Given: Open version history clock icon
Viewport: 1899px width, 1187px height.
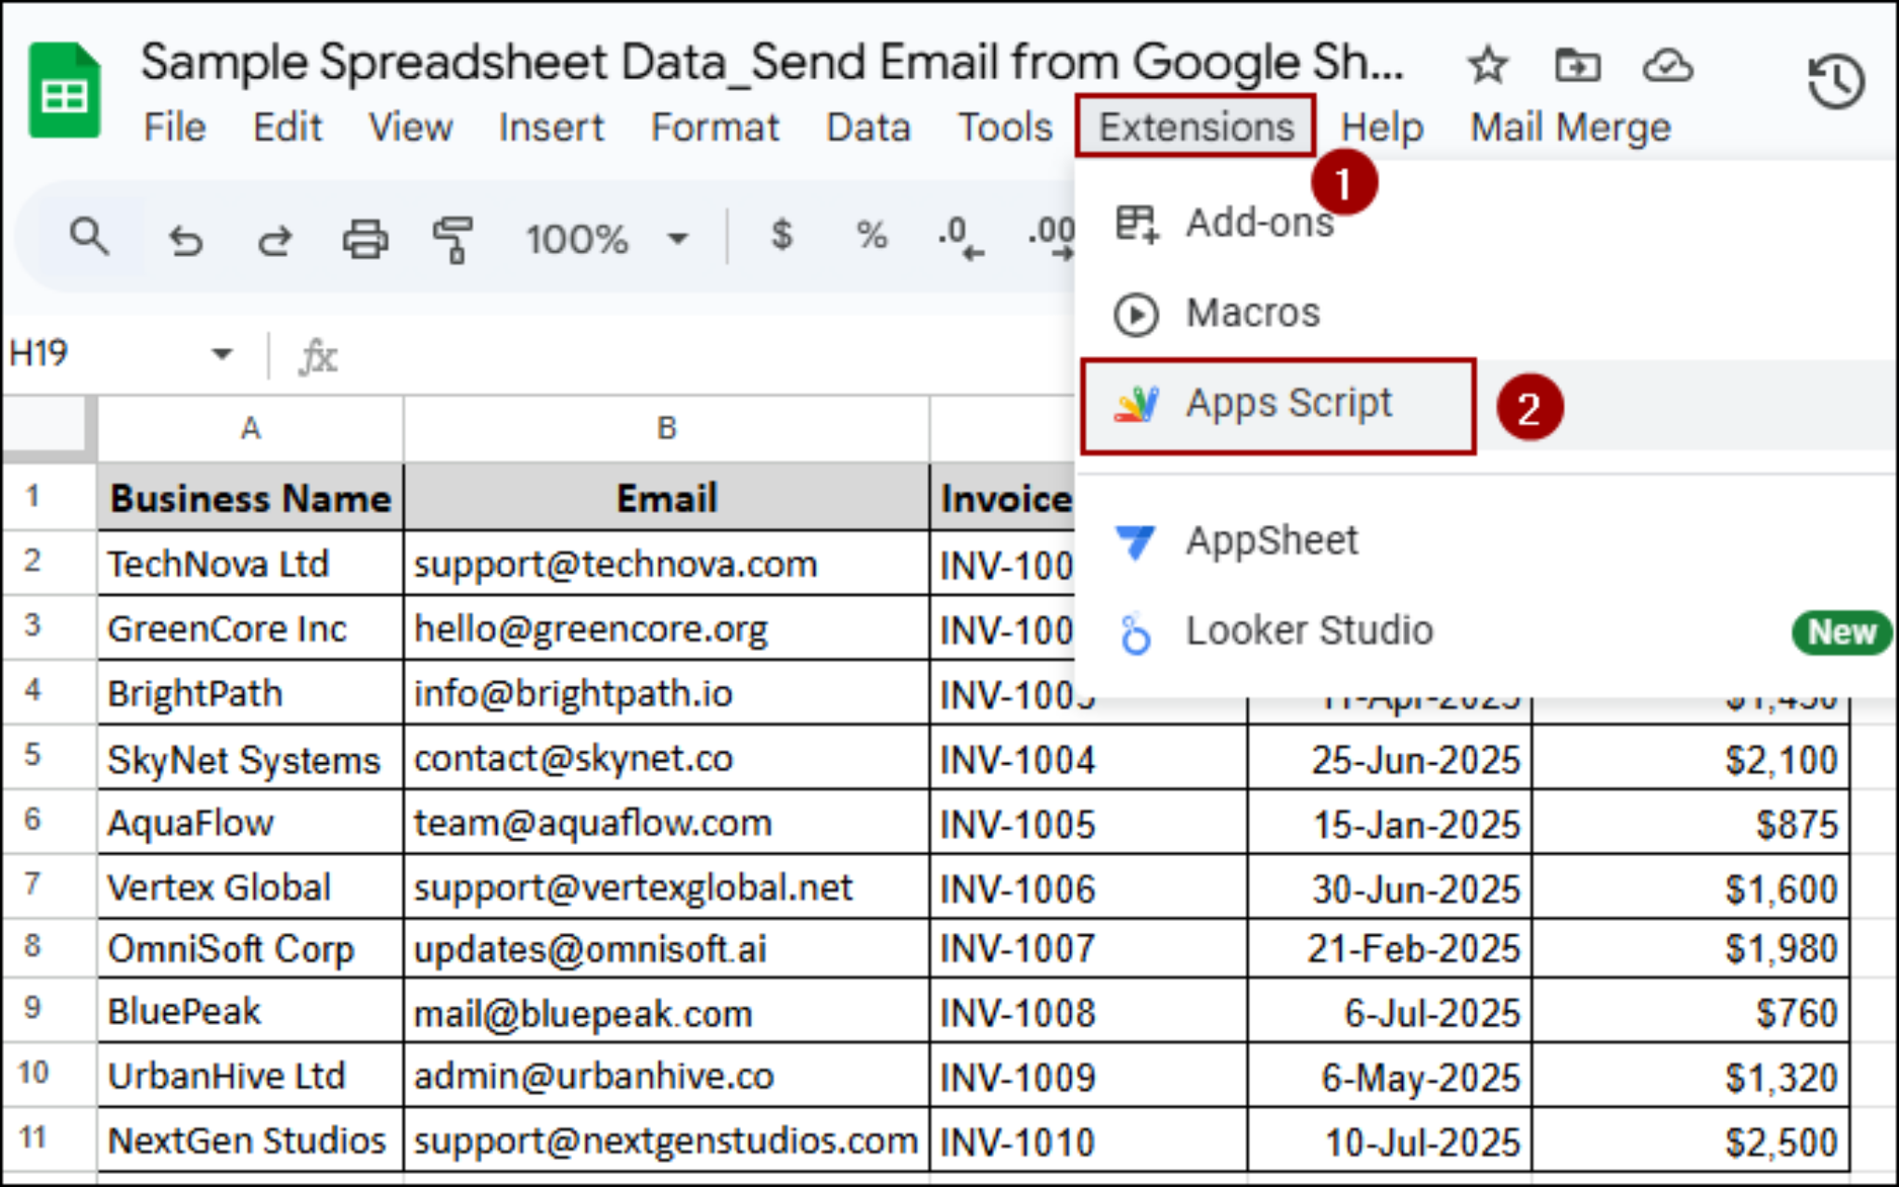Looking at the screenshot, I should pos(1835,82).
